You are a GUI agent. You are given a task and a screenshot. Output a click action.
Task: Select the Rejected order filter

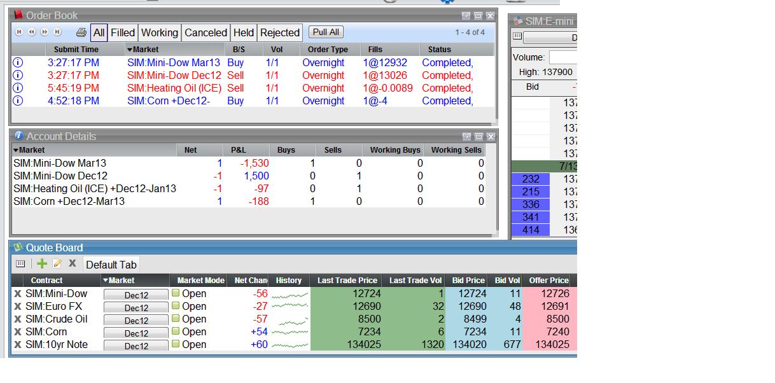point(279,32)
